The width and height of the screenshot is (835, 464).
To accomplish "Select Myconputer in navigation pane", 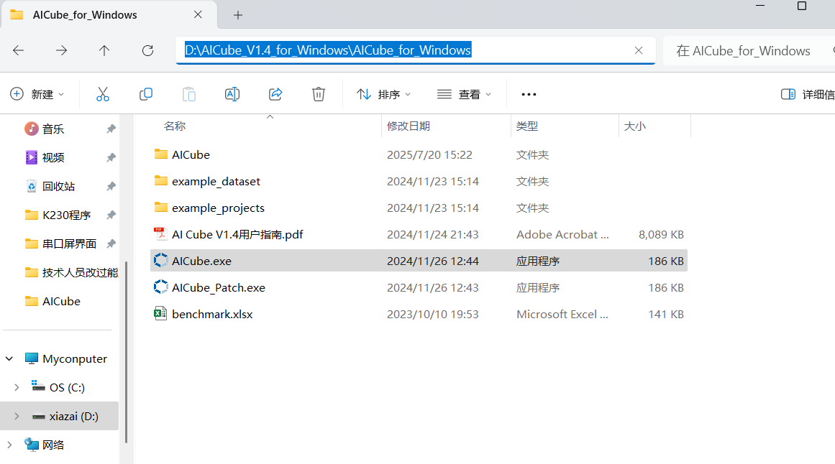I will pyautogui.click(x=75, y=358).
